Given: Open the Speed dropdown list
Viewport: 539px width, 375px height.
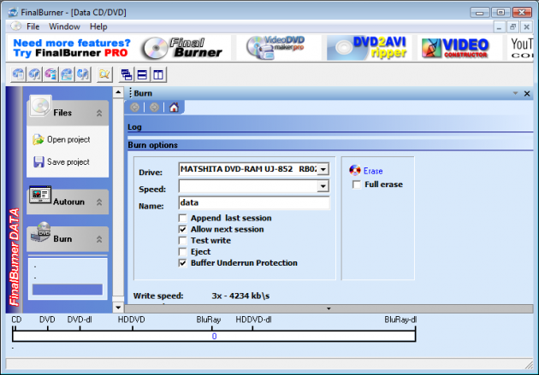Looking at the screenshot, I should pyautogui.click(x=323, y=186).
